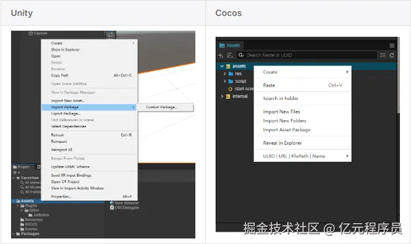The width and height of the screenshot is (411, 244).
Task: Open the UUID | URL | FilePath | Name submenu arrow
Action: click(x=347, y=156)
